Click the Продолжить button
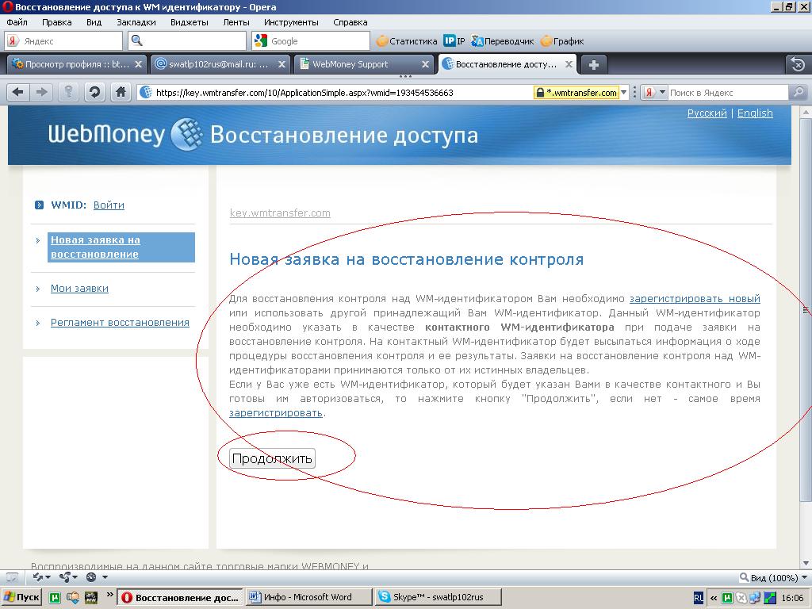The height and width of the screenshot is (609, 812). pyautogui.click(x=272, y=458)
